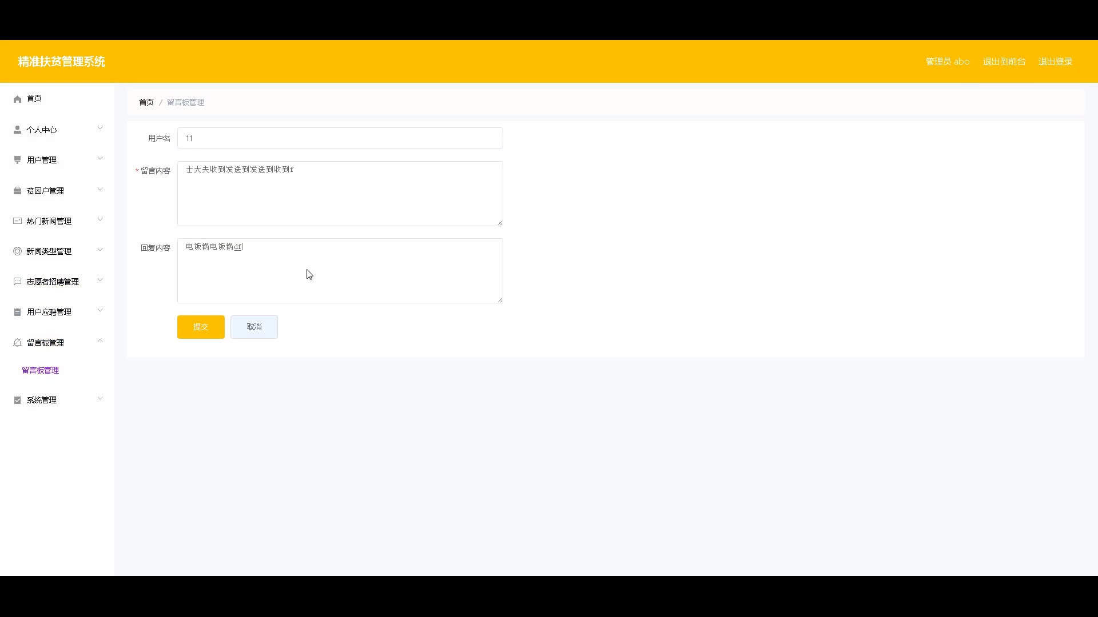The image size is (1098, 617).
Task: Click the chat icon beside 志愿者招聘管理
Action: (17, 282)
